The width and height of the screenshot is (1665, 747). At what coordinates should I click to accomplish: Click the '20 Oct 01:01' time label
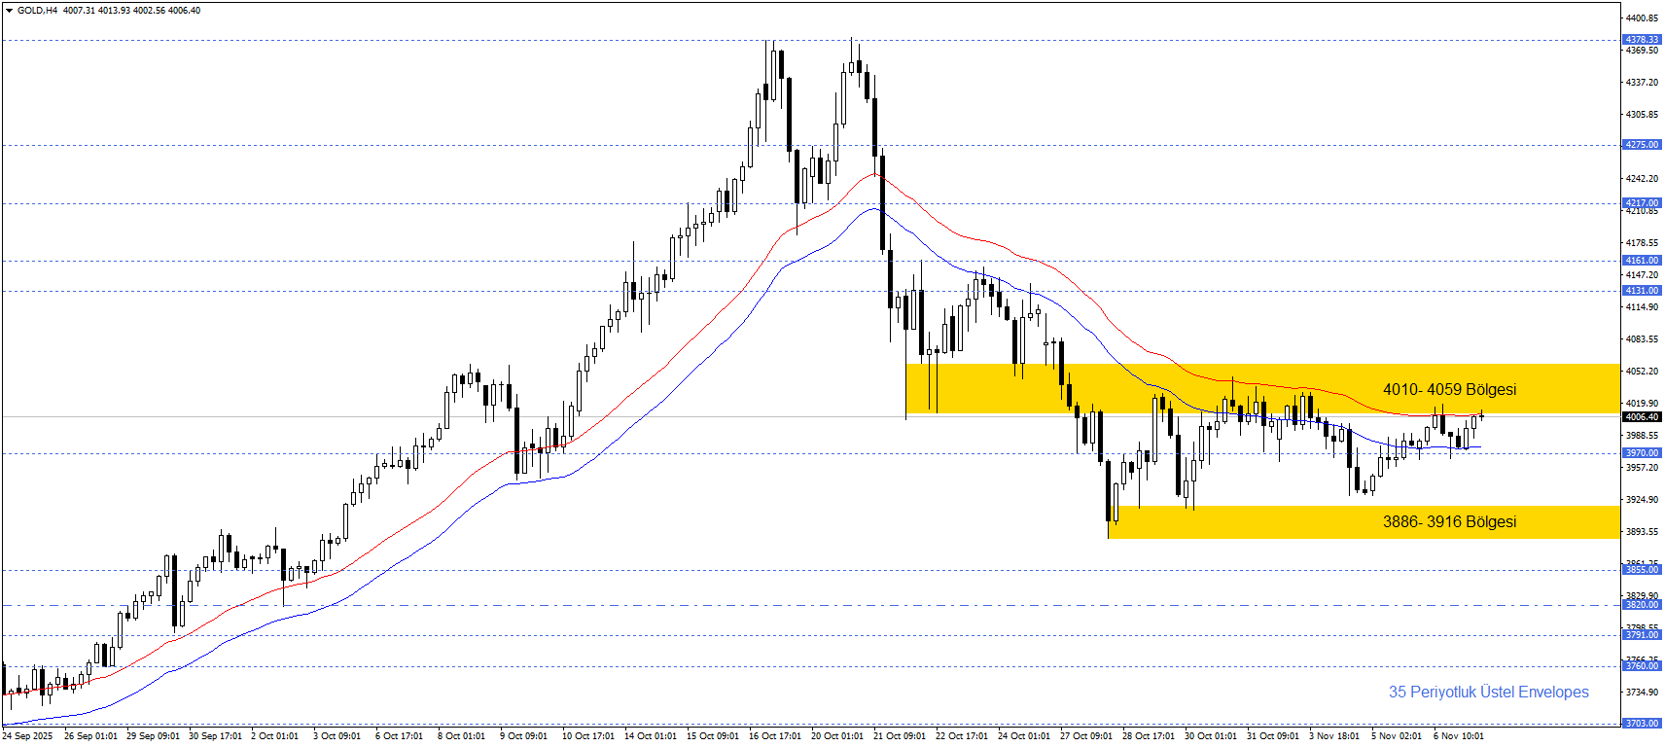[837, 736]
